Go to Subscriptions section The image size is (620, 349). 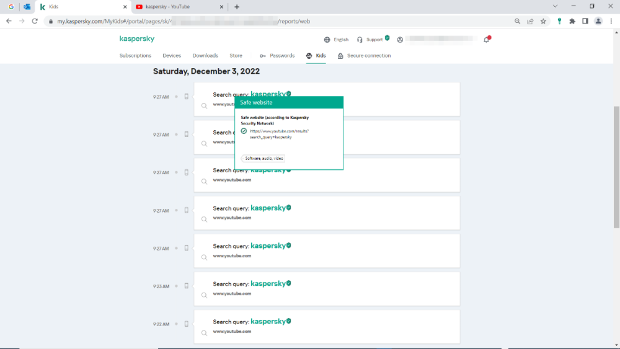135,56
